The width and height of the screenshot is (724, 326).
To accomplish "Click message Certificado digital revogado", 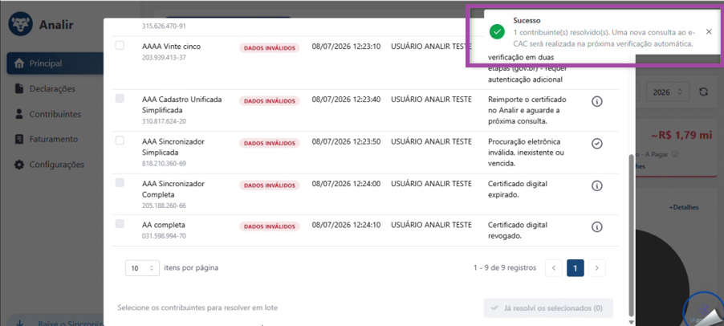I will point(518,230).
